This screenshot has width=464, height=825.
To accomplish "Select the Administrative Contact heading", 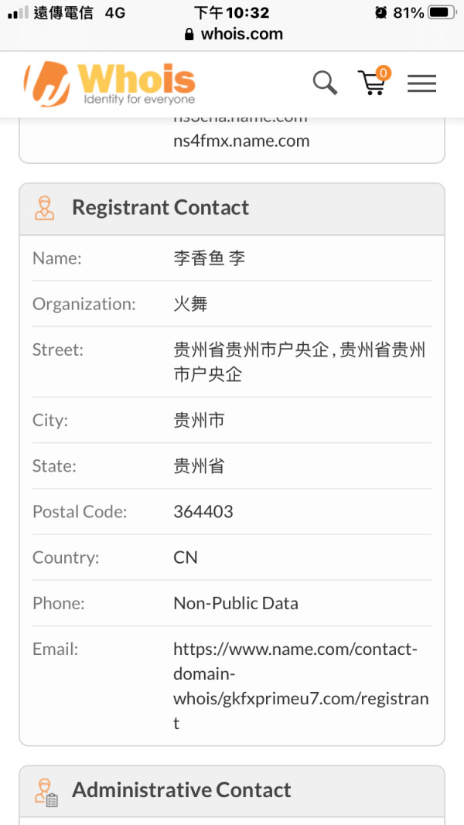I will tap(181, 789).
